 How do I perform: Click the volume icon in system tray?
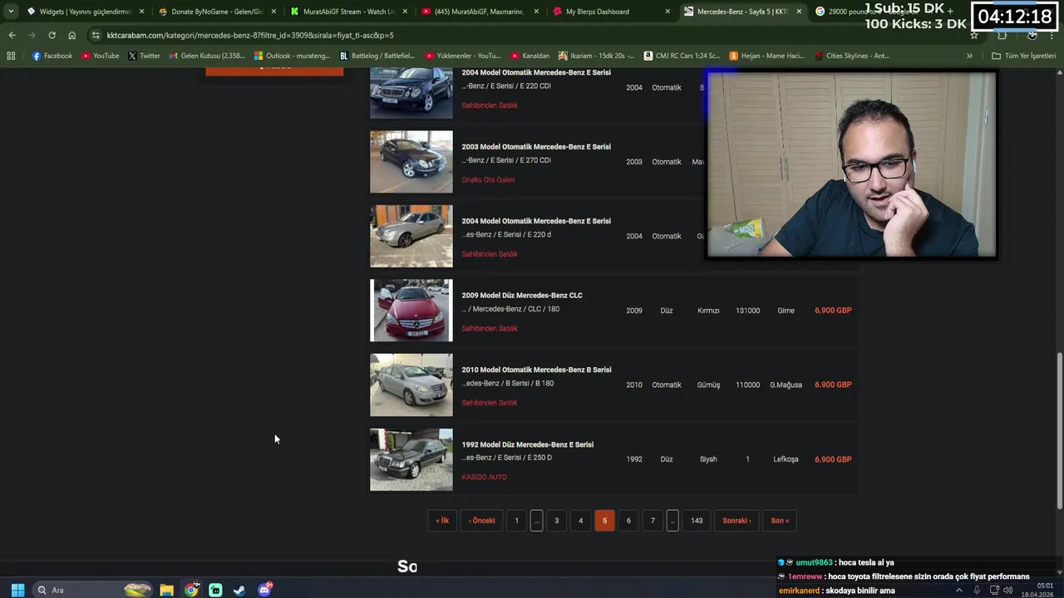1007,590
